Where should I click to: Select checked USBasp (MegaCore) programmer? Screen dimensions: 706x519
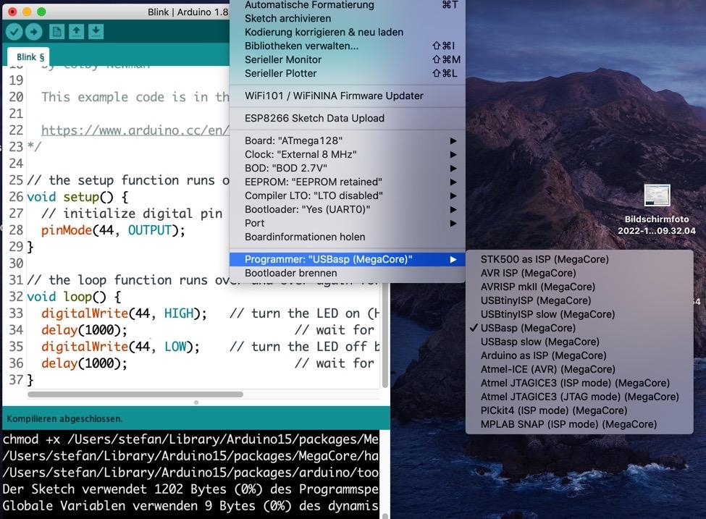click(579, 328)
